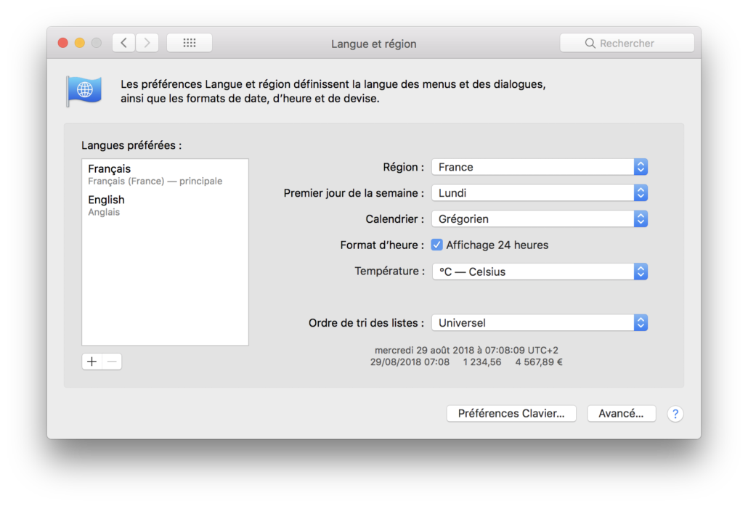748x506 pixels.
Task: Minimize the window with yellow button
Action: [x=80, y=43]
